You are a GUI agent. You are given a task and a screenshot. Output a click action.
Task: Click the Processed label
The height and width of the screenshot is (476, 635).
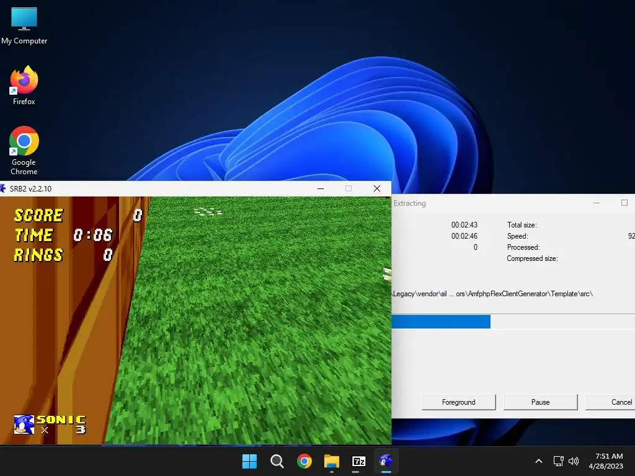[x=523, y=247]
